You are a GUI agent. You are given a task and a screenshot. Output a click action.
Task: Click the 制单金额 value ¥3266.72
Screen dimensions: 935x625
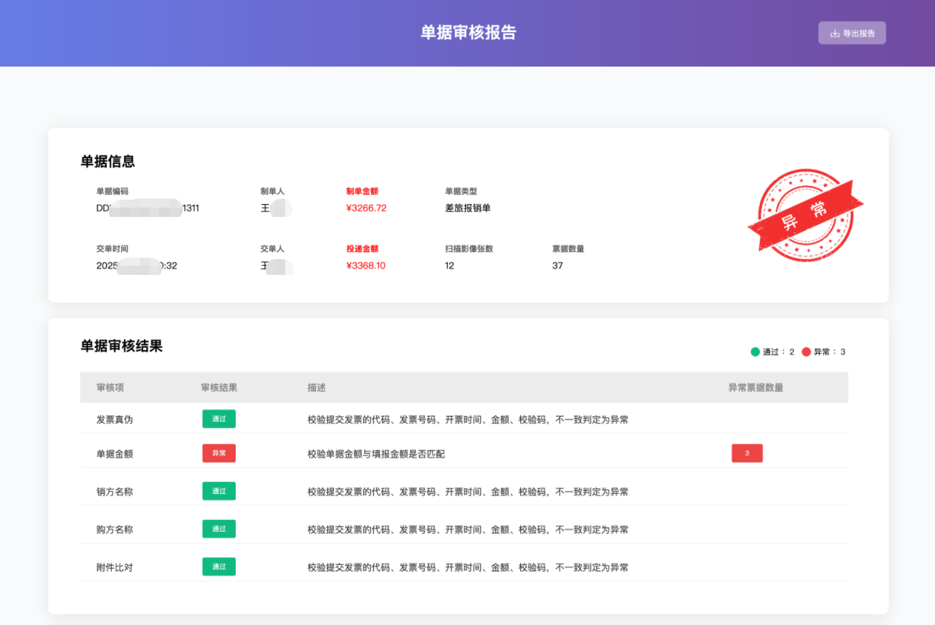[x=366, y=208]
